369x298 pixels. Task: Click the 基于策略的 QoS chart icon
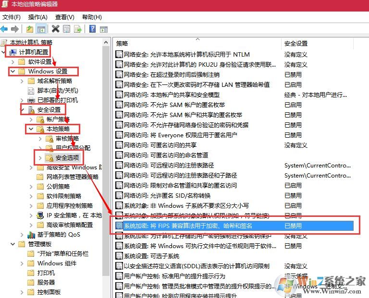pyautogui.click(x=31, y=235)
